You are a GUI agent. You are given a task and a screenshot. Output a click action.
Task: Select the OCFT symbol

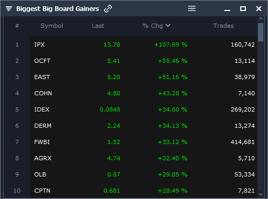(42, 61)
